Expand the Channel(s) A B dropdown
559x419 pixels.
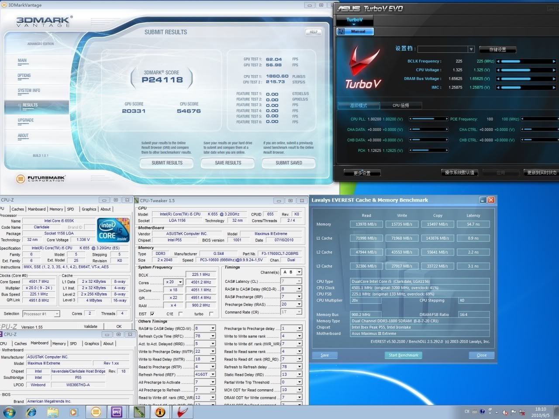[x=299, y=272]
